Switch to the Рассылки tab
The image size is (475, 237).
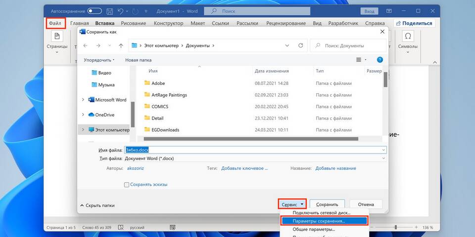tap(247, 23)
